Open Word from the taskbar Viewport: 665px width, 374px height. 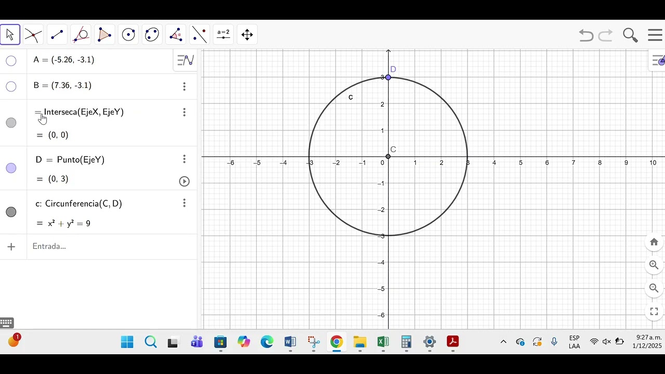(x=290, y=342)
